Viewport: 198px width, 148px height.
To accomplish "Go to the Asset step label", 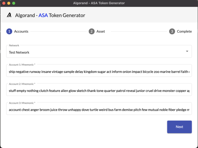I will pyautogui.click(x=101, y=31).
